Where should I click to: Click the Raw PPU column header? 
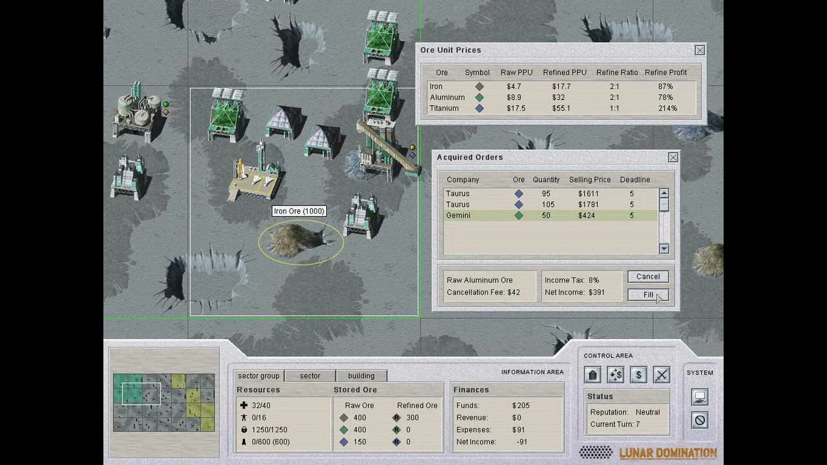pos(516,73)
